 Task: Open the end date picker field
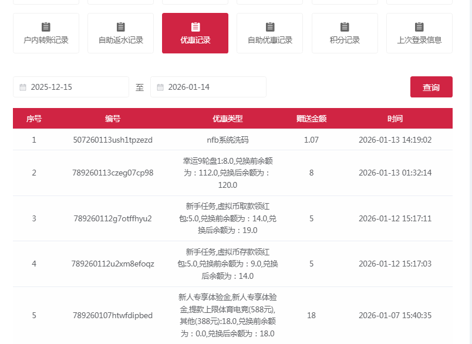(211, 86)
